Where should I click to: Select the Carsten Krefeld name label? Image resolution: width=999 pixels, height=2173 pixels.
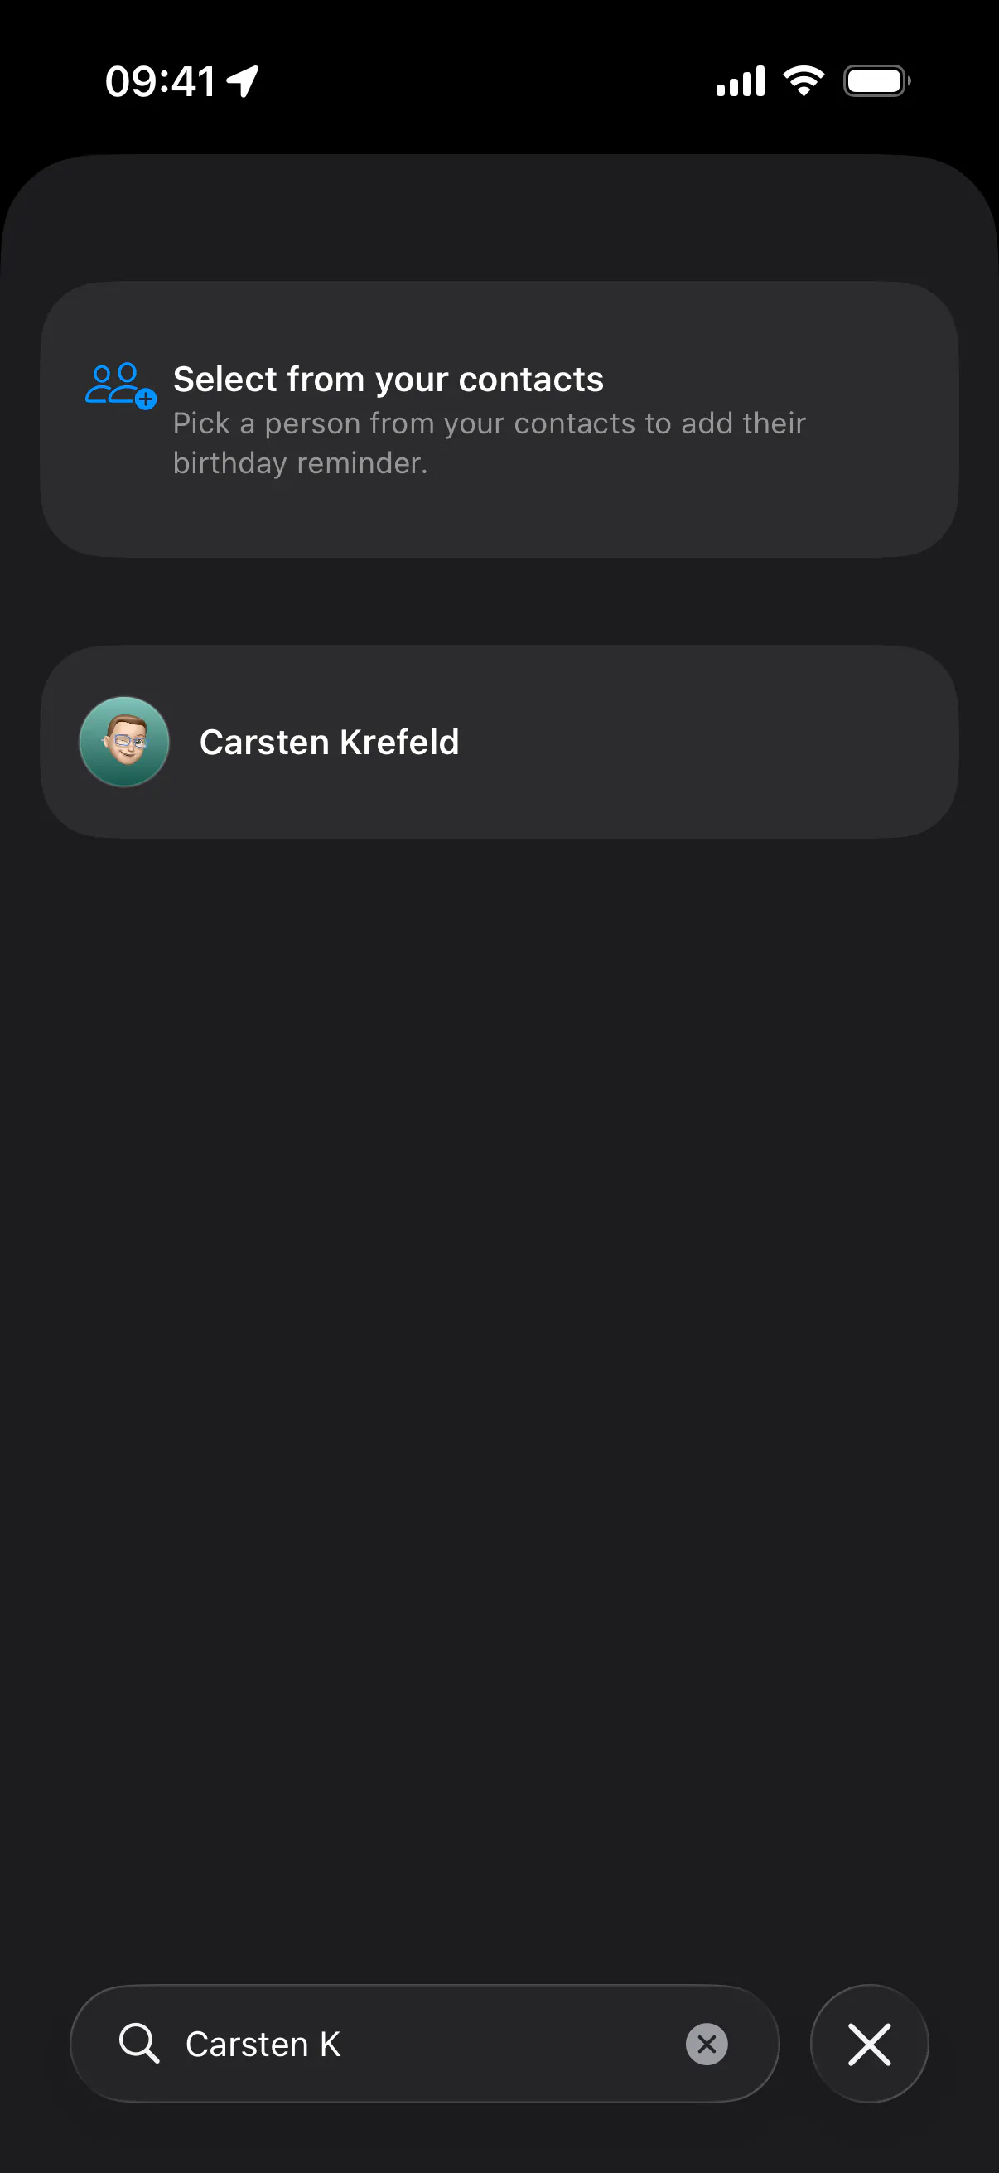coord(329,743)
